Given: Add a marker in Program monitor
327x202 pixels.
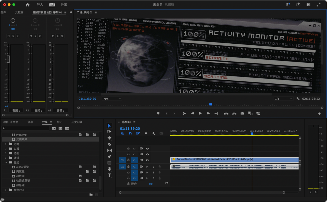Looking at the screenshot, I should [158, 113].
